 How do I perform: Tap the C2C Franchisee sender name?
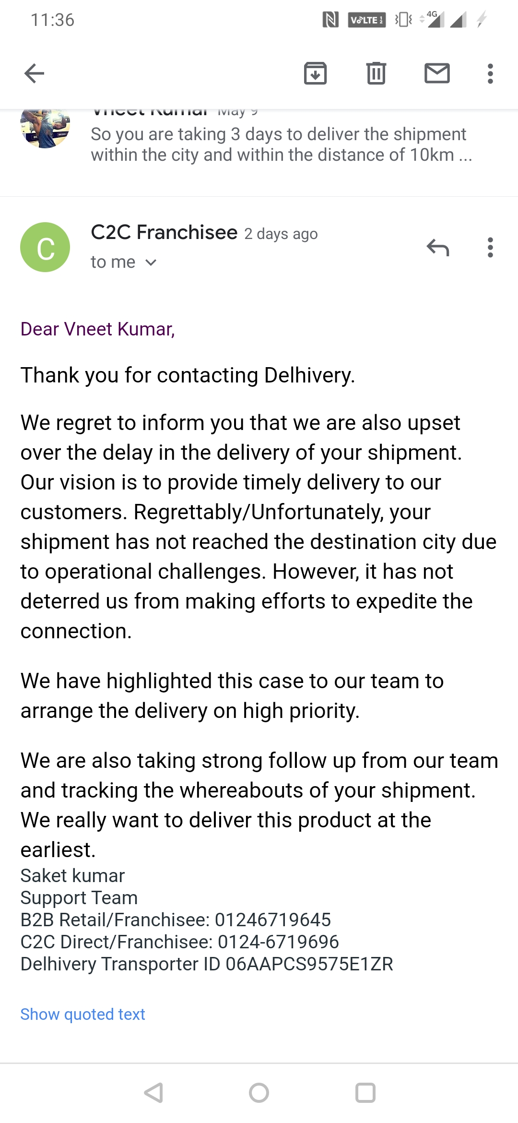point(164,233)
